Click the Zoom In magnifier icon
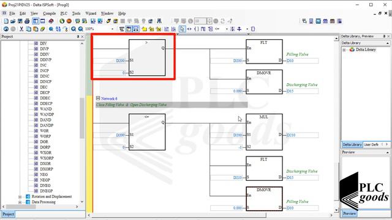Screen dimensions: 392x220 tap(73, 29)
